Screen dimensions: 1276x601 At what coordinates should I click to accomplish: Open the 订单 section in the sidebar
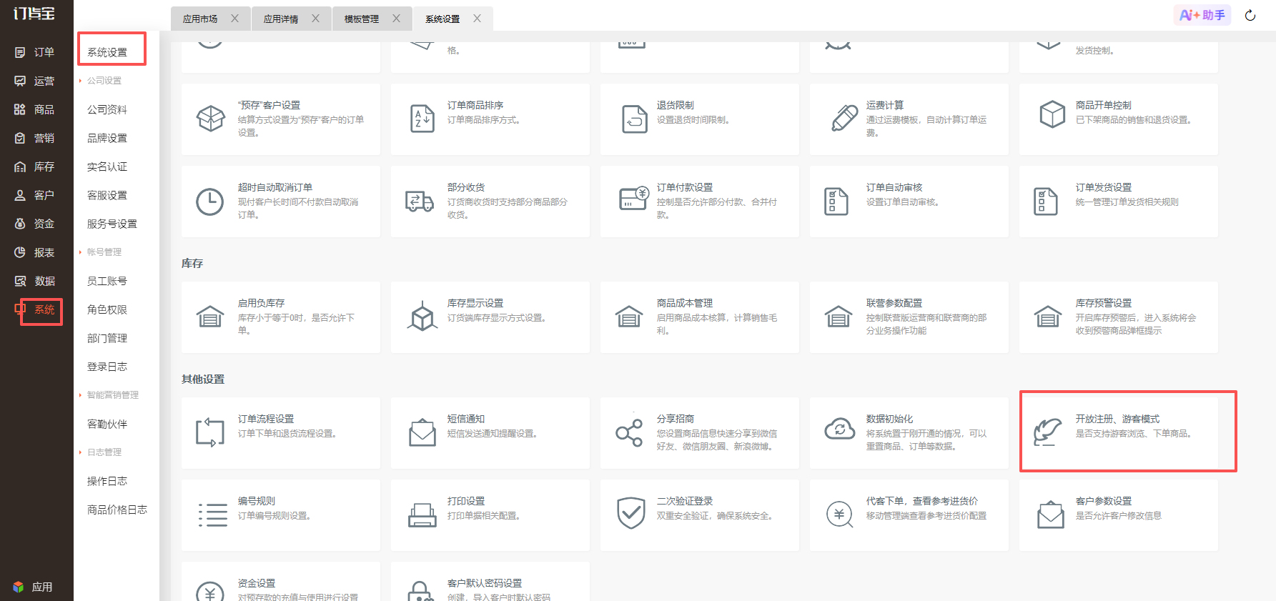[34, 52]
